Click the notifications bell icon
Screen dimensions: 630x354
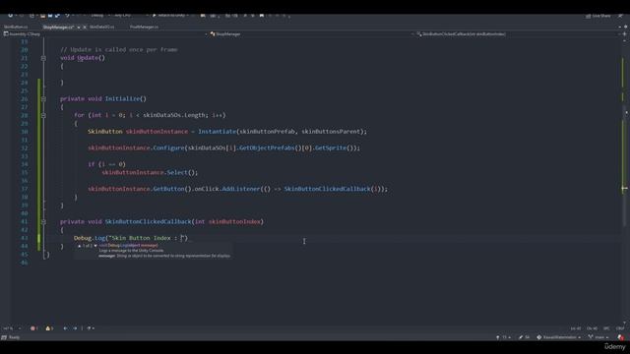(x=621, y=337)
